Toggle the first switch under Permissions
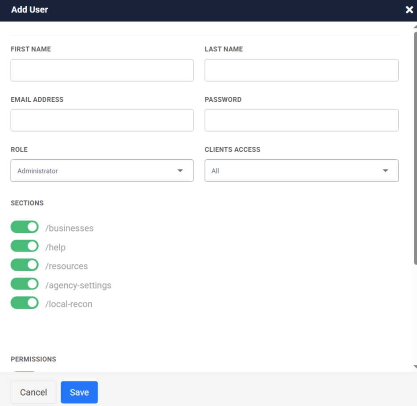This screenshot has width=417, height=406. [x=25, y=370]
